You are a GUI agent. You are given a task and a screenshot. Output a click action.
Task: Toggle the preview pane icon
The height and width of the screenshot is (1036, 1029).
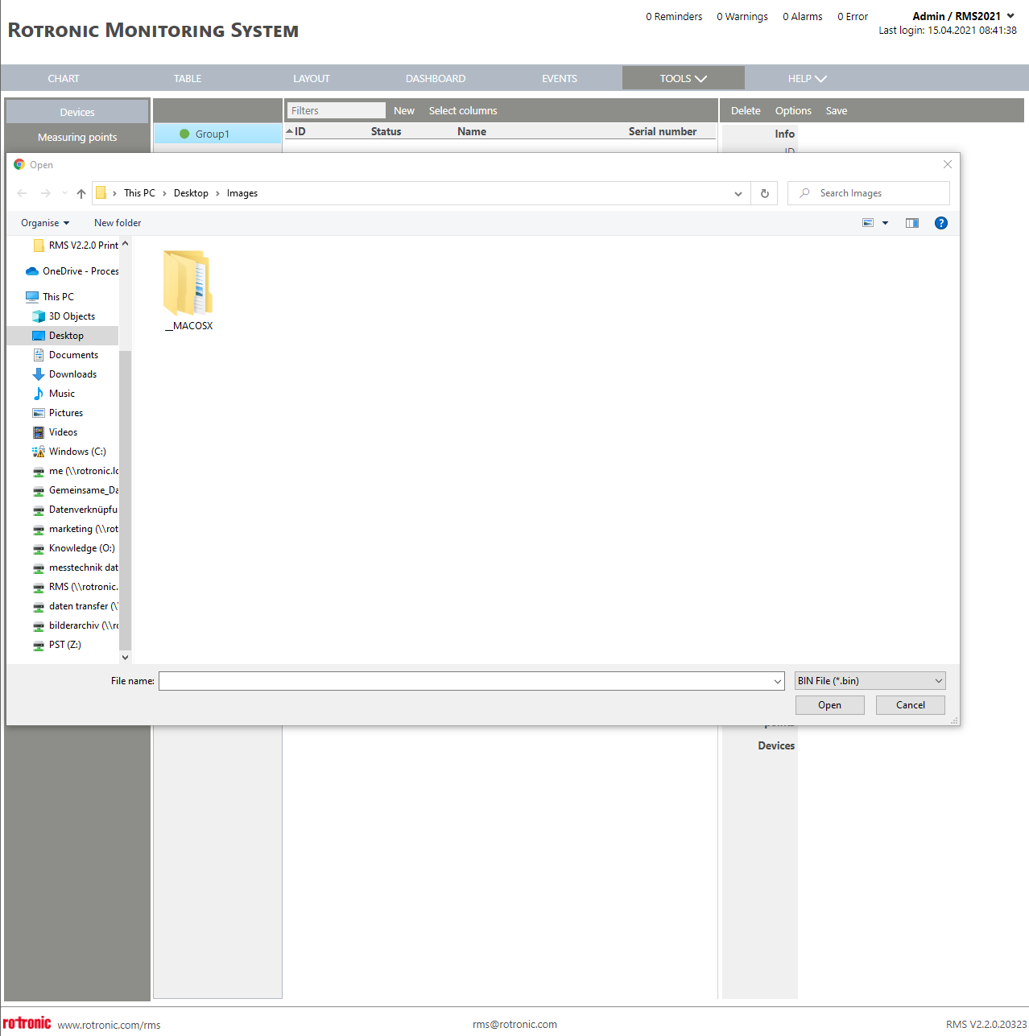(x=912, y=223)
